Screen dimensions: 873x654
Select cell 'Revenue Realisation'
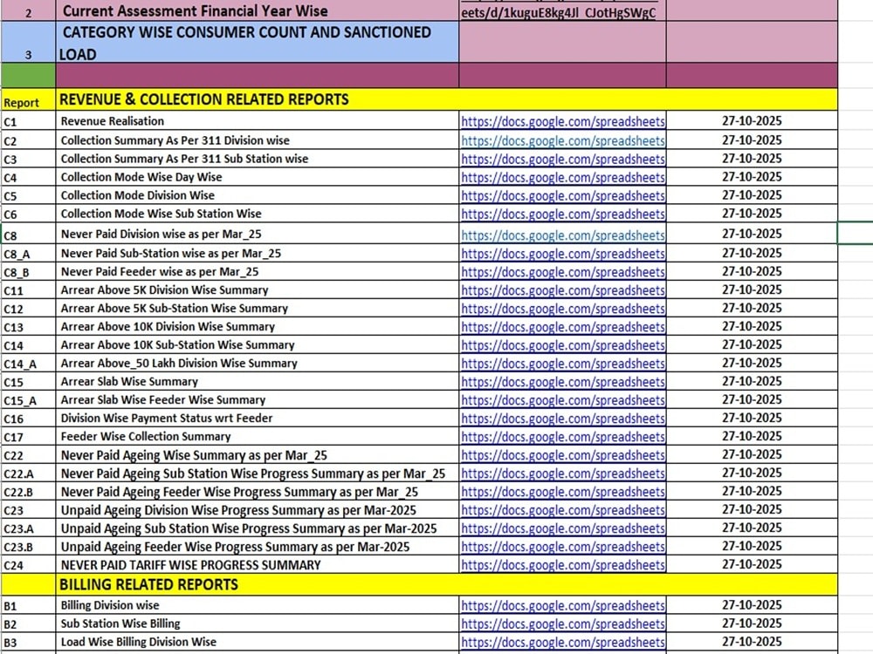tap(258, 120)
